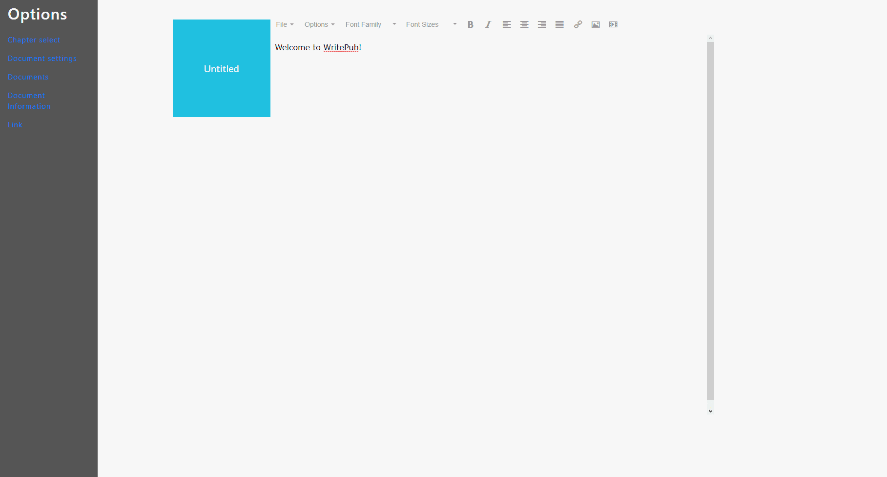The image size is (887, 477).
Task: Click the Link sidebar item
Action: tap(15, 125)
